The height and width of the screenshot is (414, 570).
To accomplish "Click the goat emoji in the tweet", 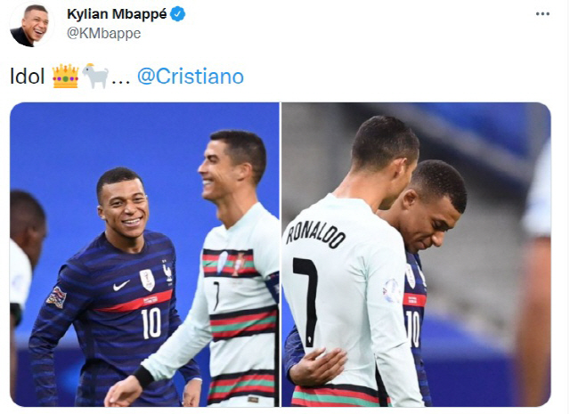I will [x=95, y=76].
